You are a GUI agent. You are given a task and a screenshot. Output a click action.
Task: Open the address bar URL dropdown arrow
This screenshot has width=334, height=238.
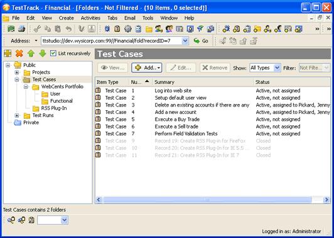(185, 41)
